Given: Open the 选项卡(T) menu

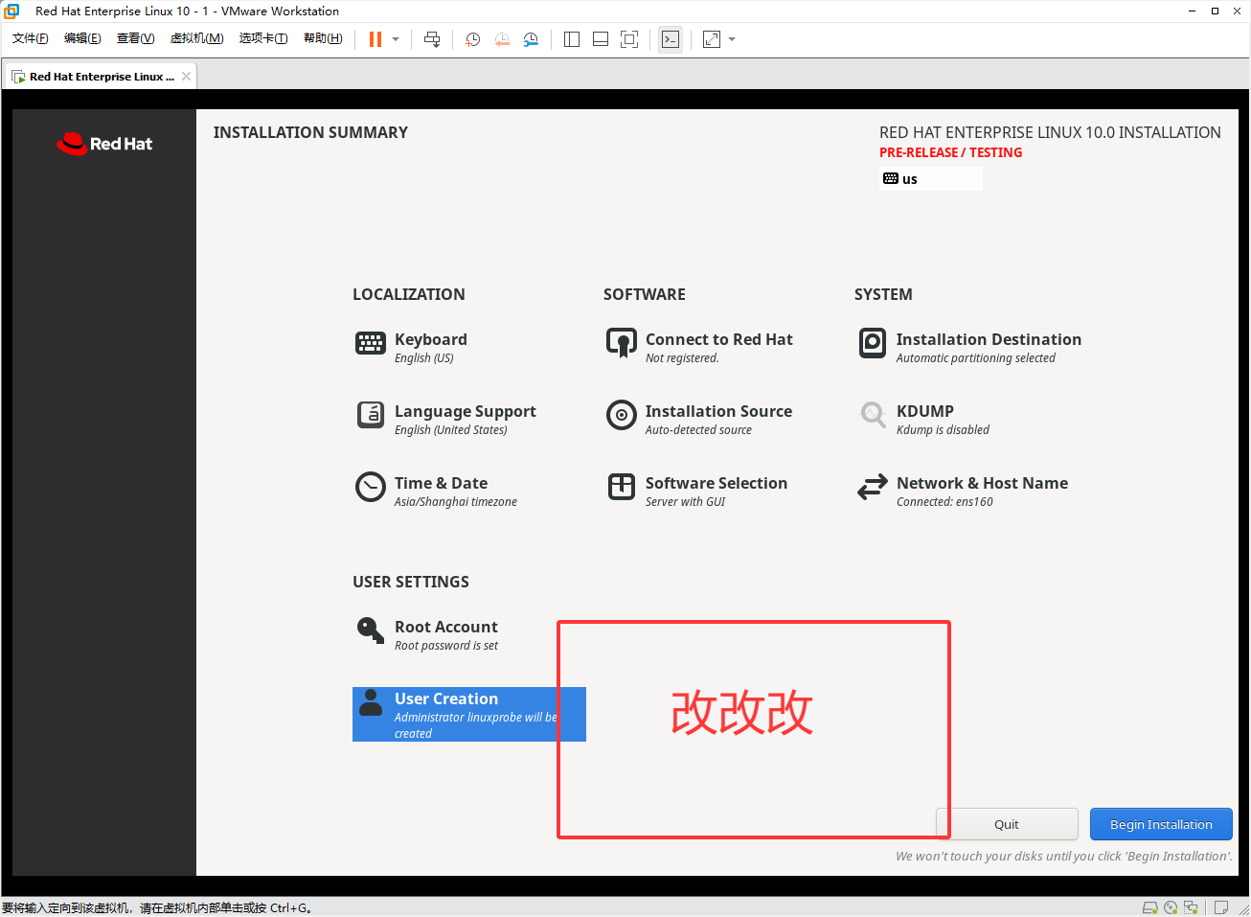Looking at the screenshot, I should click(x=263, y=38).
